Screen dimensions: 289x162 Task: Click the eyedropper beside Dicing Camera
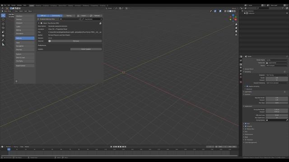tap(287, 120)
